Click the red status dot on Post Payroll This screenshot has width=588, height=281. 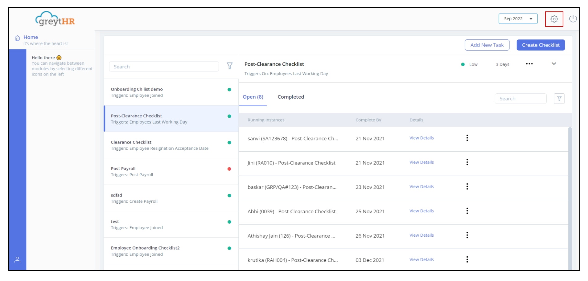click(229, 169)
